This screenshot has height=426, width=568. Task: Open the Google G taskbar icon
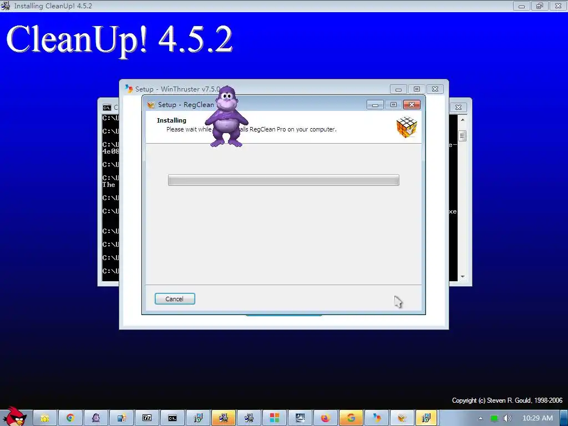351,418
